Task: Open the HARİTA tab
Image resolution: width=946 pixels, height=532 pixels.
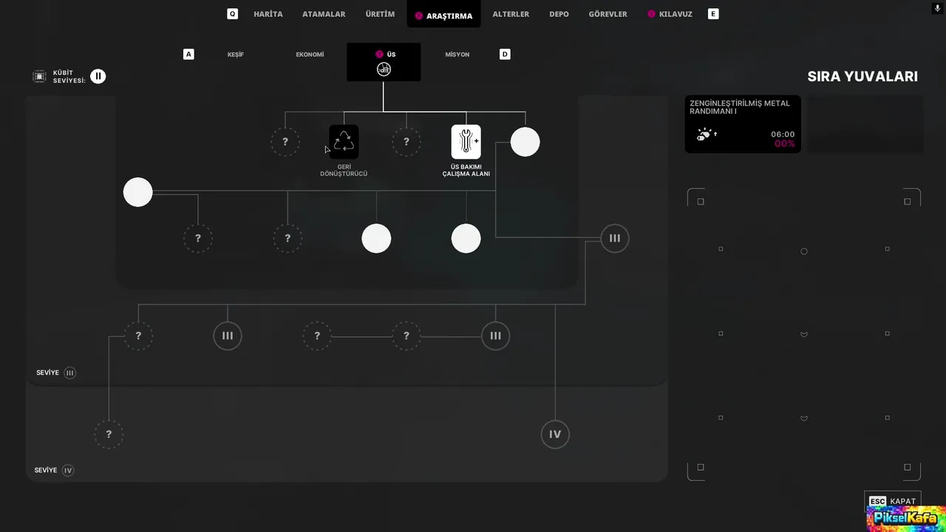Action: coord(268,14)
